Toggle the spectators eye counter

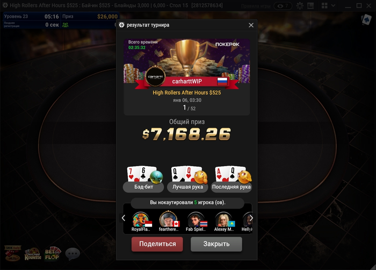click(x=283, y=6)
